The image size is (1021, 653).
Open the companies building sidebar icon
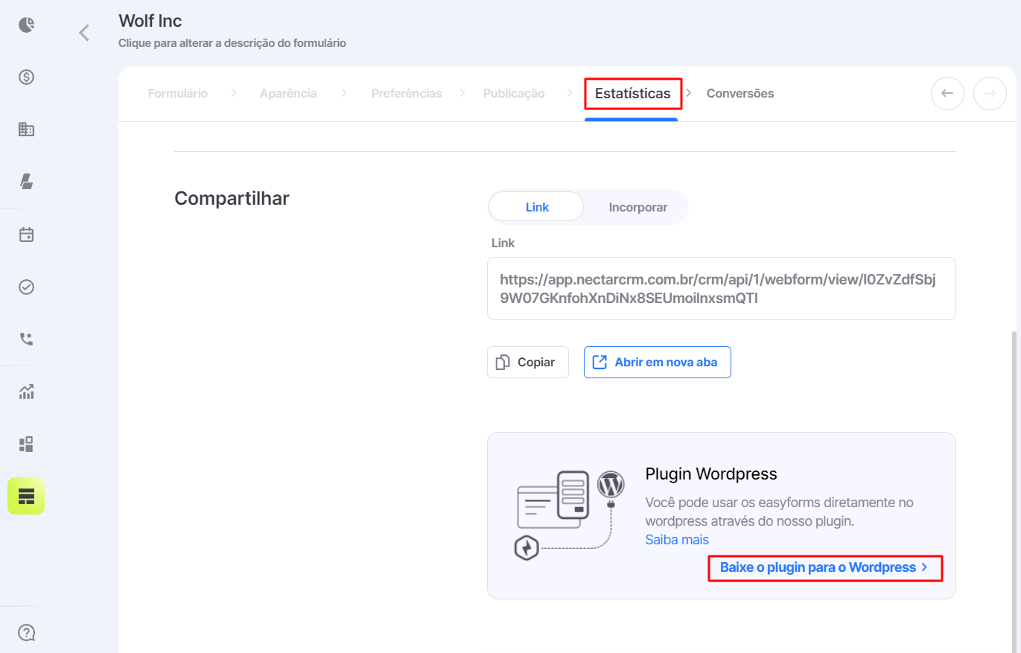pyautogui.click(x=27, y=130)
